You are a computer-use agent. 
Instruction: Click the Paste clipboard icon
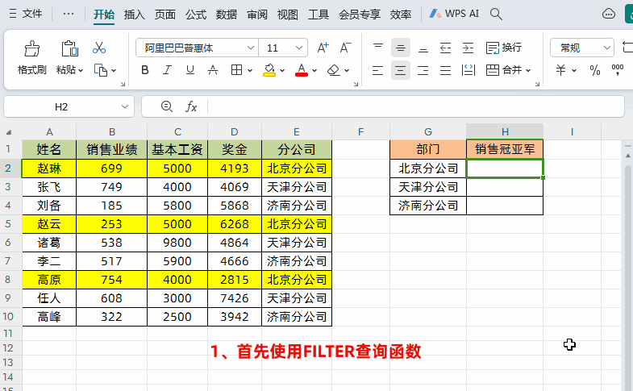69,49
